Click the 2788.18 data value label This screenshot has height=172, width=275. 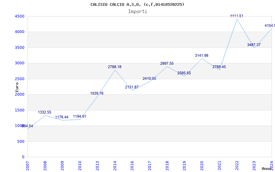114,67
